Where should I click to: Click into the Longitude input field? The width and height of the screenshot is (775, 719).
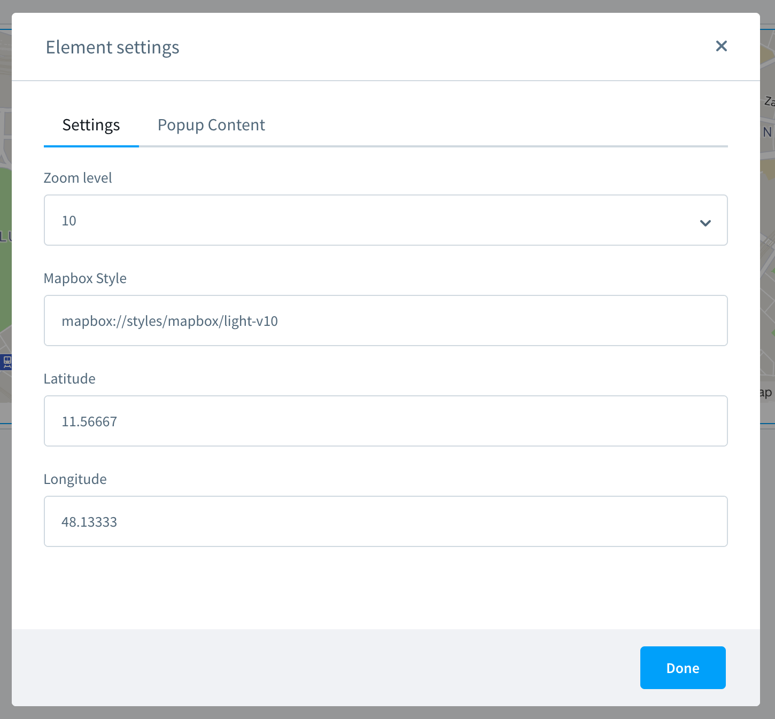tap(385, 521)
